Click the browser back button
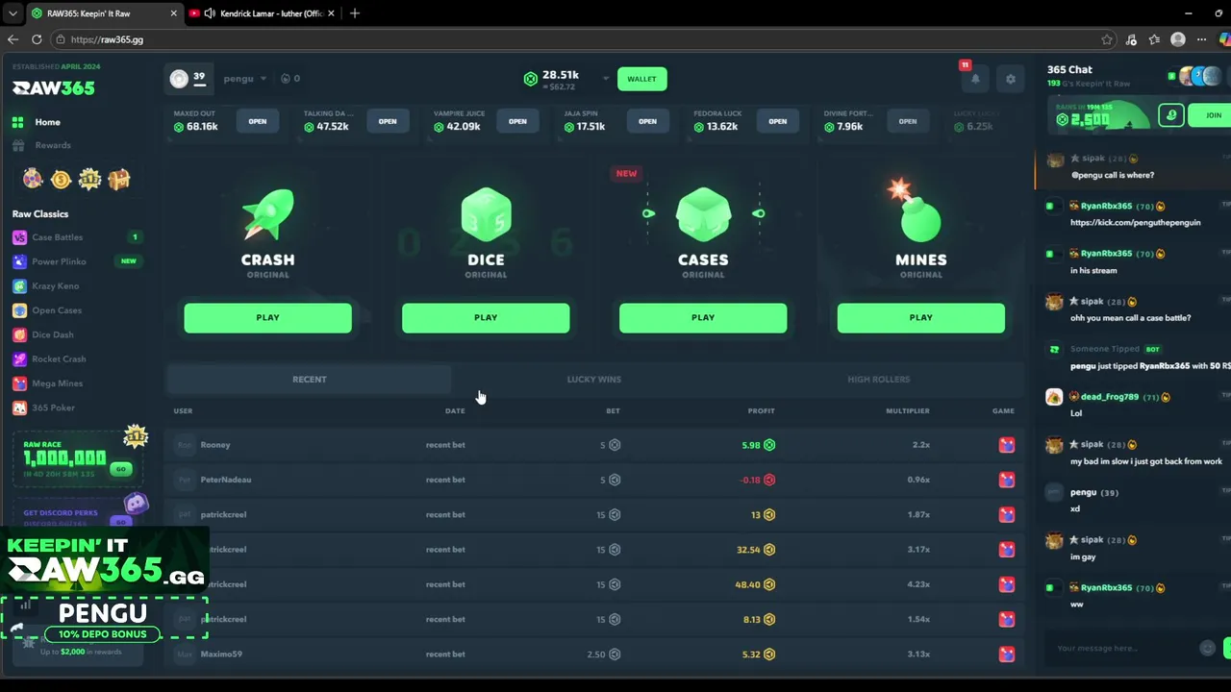 click(13, 39)
